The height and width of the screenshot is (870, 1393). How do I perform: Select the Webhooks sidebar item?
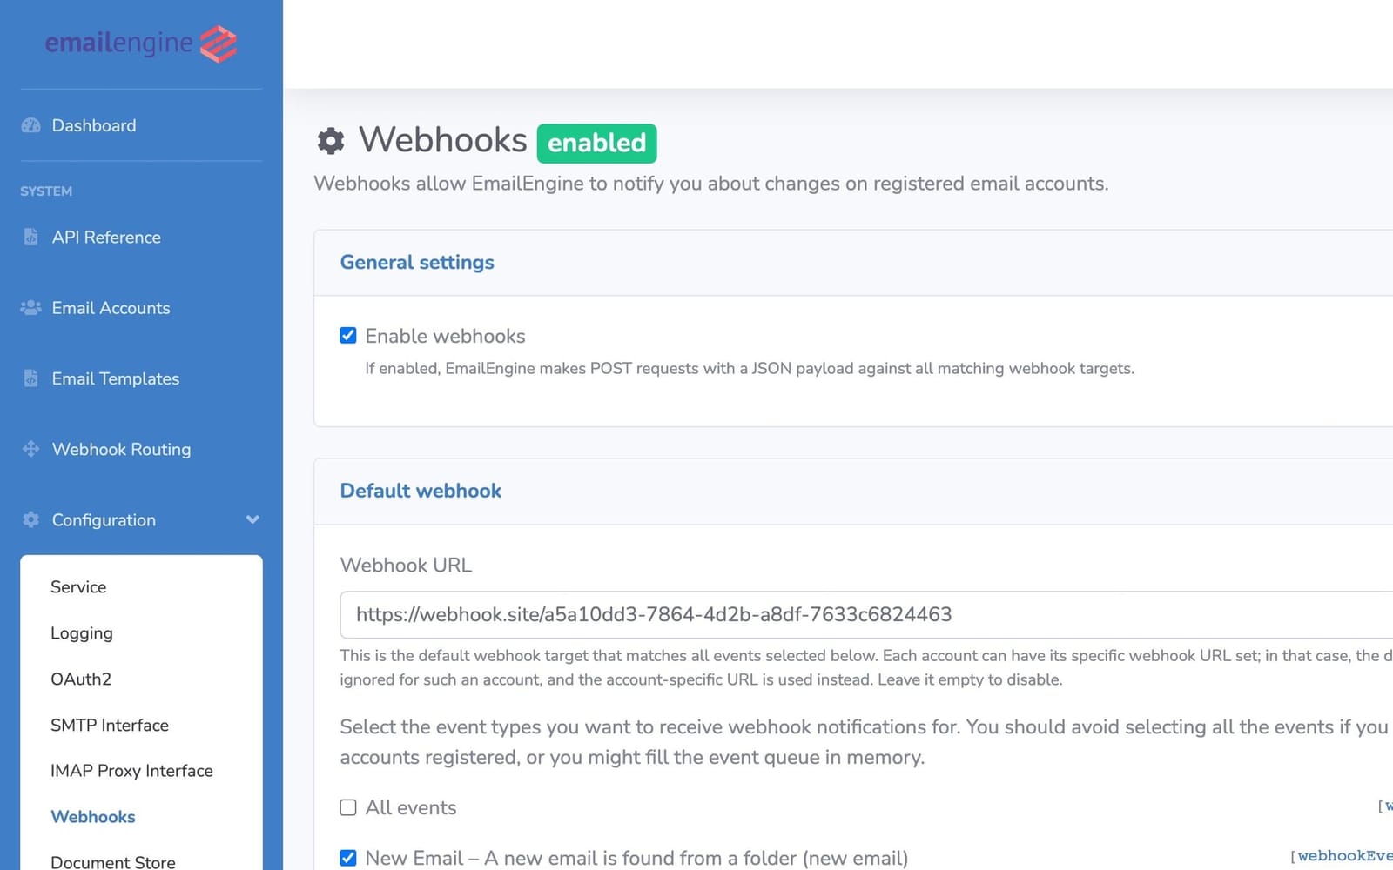coord(93,816)
